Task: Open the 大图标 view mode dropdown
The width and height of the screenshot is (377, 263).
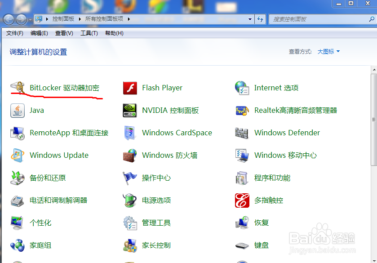Action: pyautogui.click(x=328, y=52)
